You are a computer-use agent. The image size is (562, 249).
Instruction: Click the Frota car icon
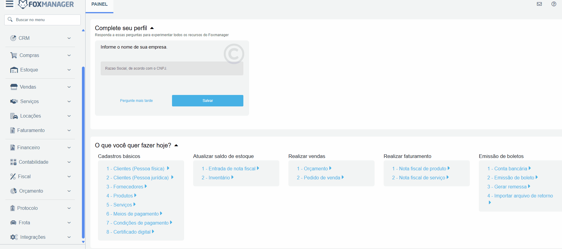coord(13,222)
